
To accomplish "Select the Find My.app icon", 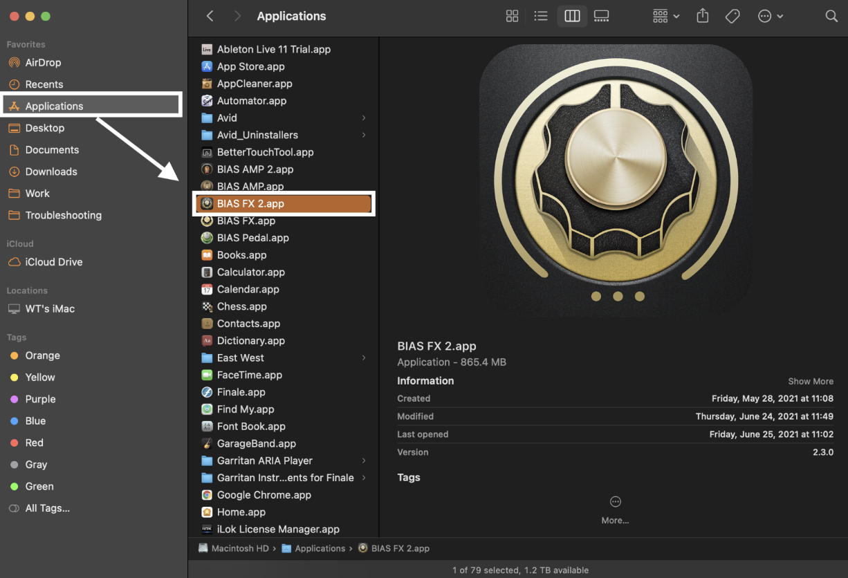I will pos(206,409).
